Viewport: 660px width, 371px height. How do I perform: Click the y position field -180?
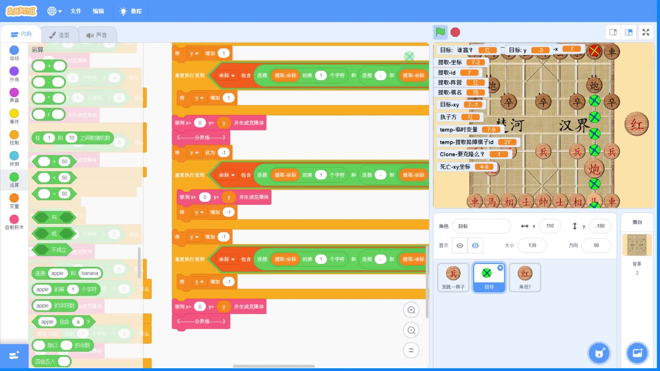pos(600,226)
